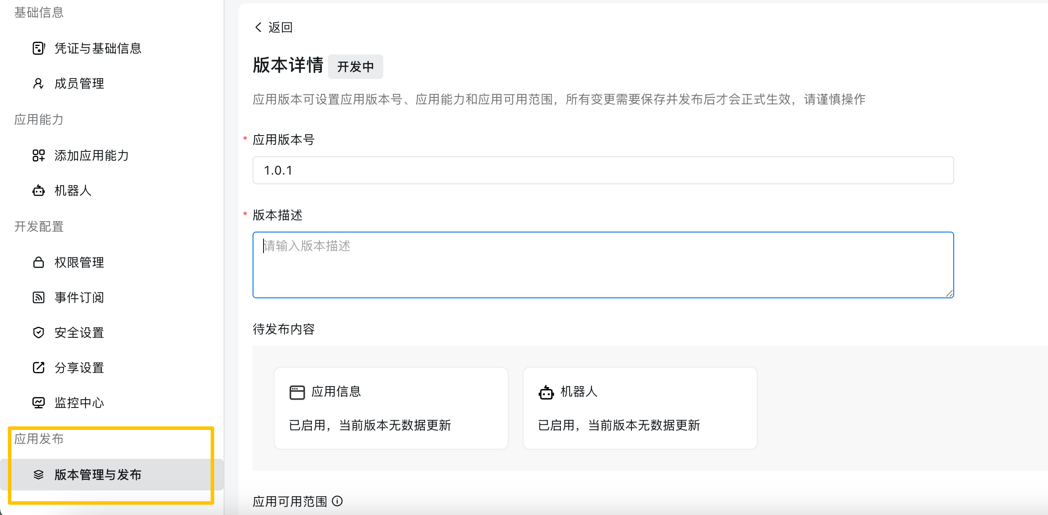The image size is (1048, 515).
Task: Open 事件订阅 in the sidebar
Action: (79, 297)
